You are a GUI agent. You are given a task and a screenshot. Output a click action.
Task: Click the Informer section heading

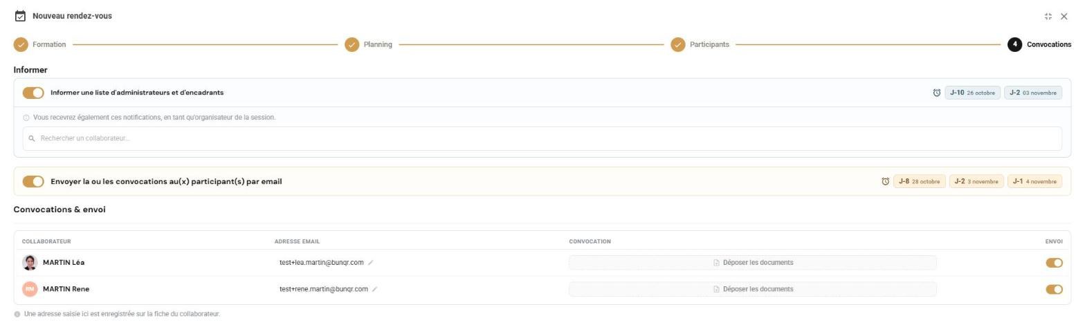30,70
